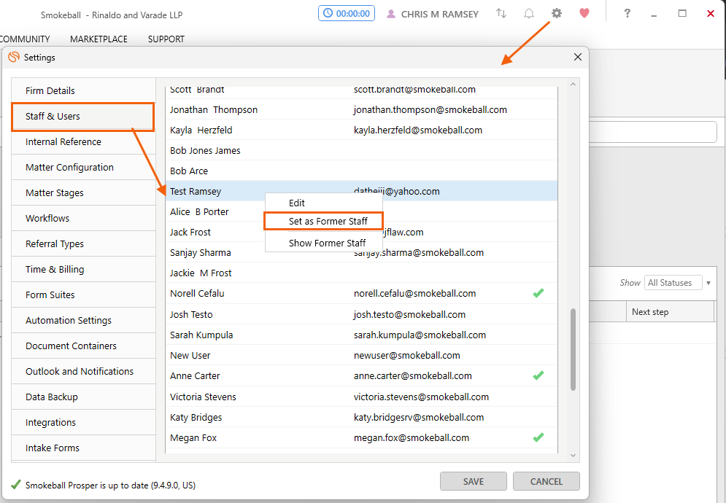This screenshot has height=503, width=726.
Task: Open Matter Configuration settings
Action: (83, 168)
